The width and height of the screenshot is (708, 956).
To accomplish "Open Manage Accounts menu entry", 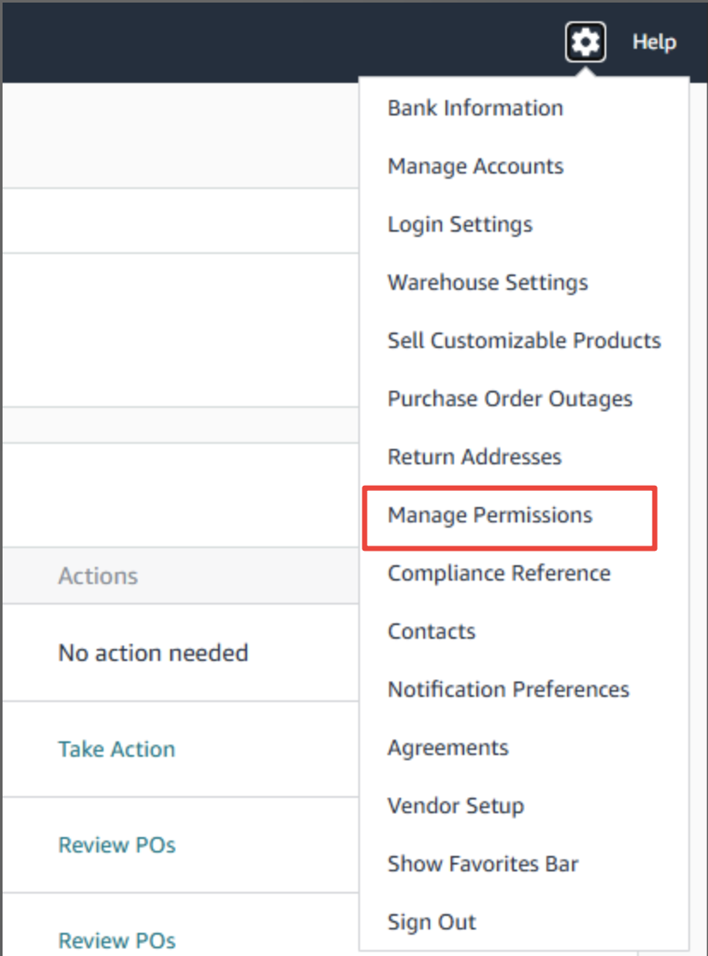I will click(475, 167).
